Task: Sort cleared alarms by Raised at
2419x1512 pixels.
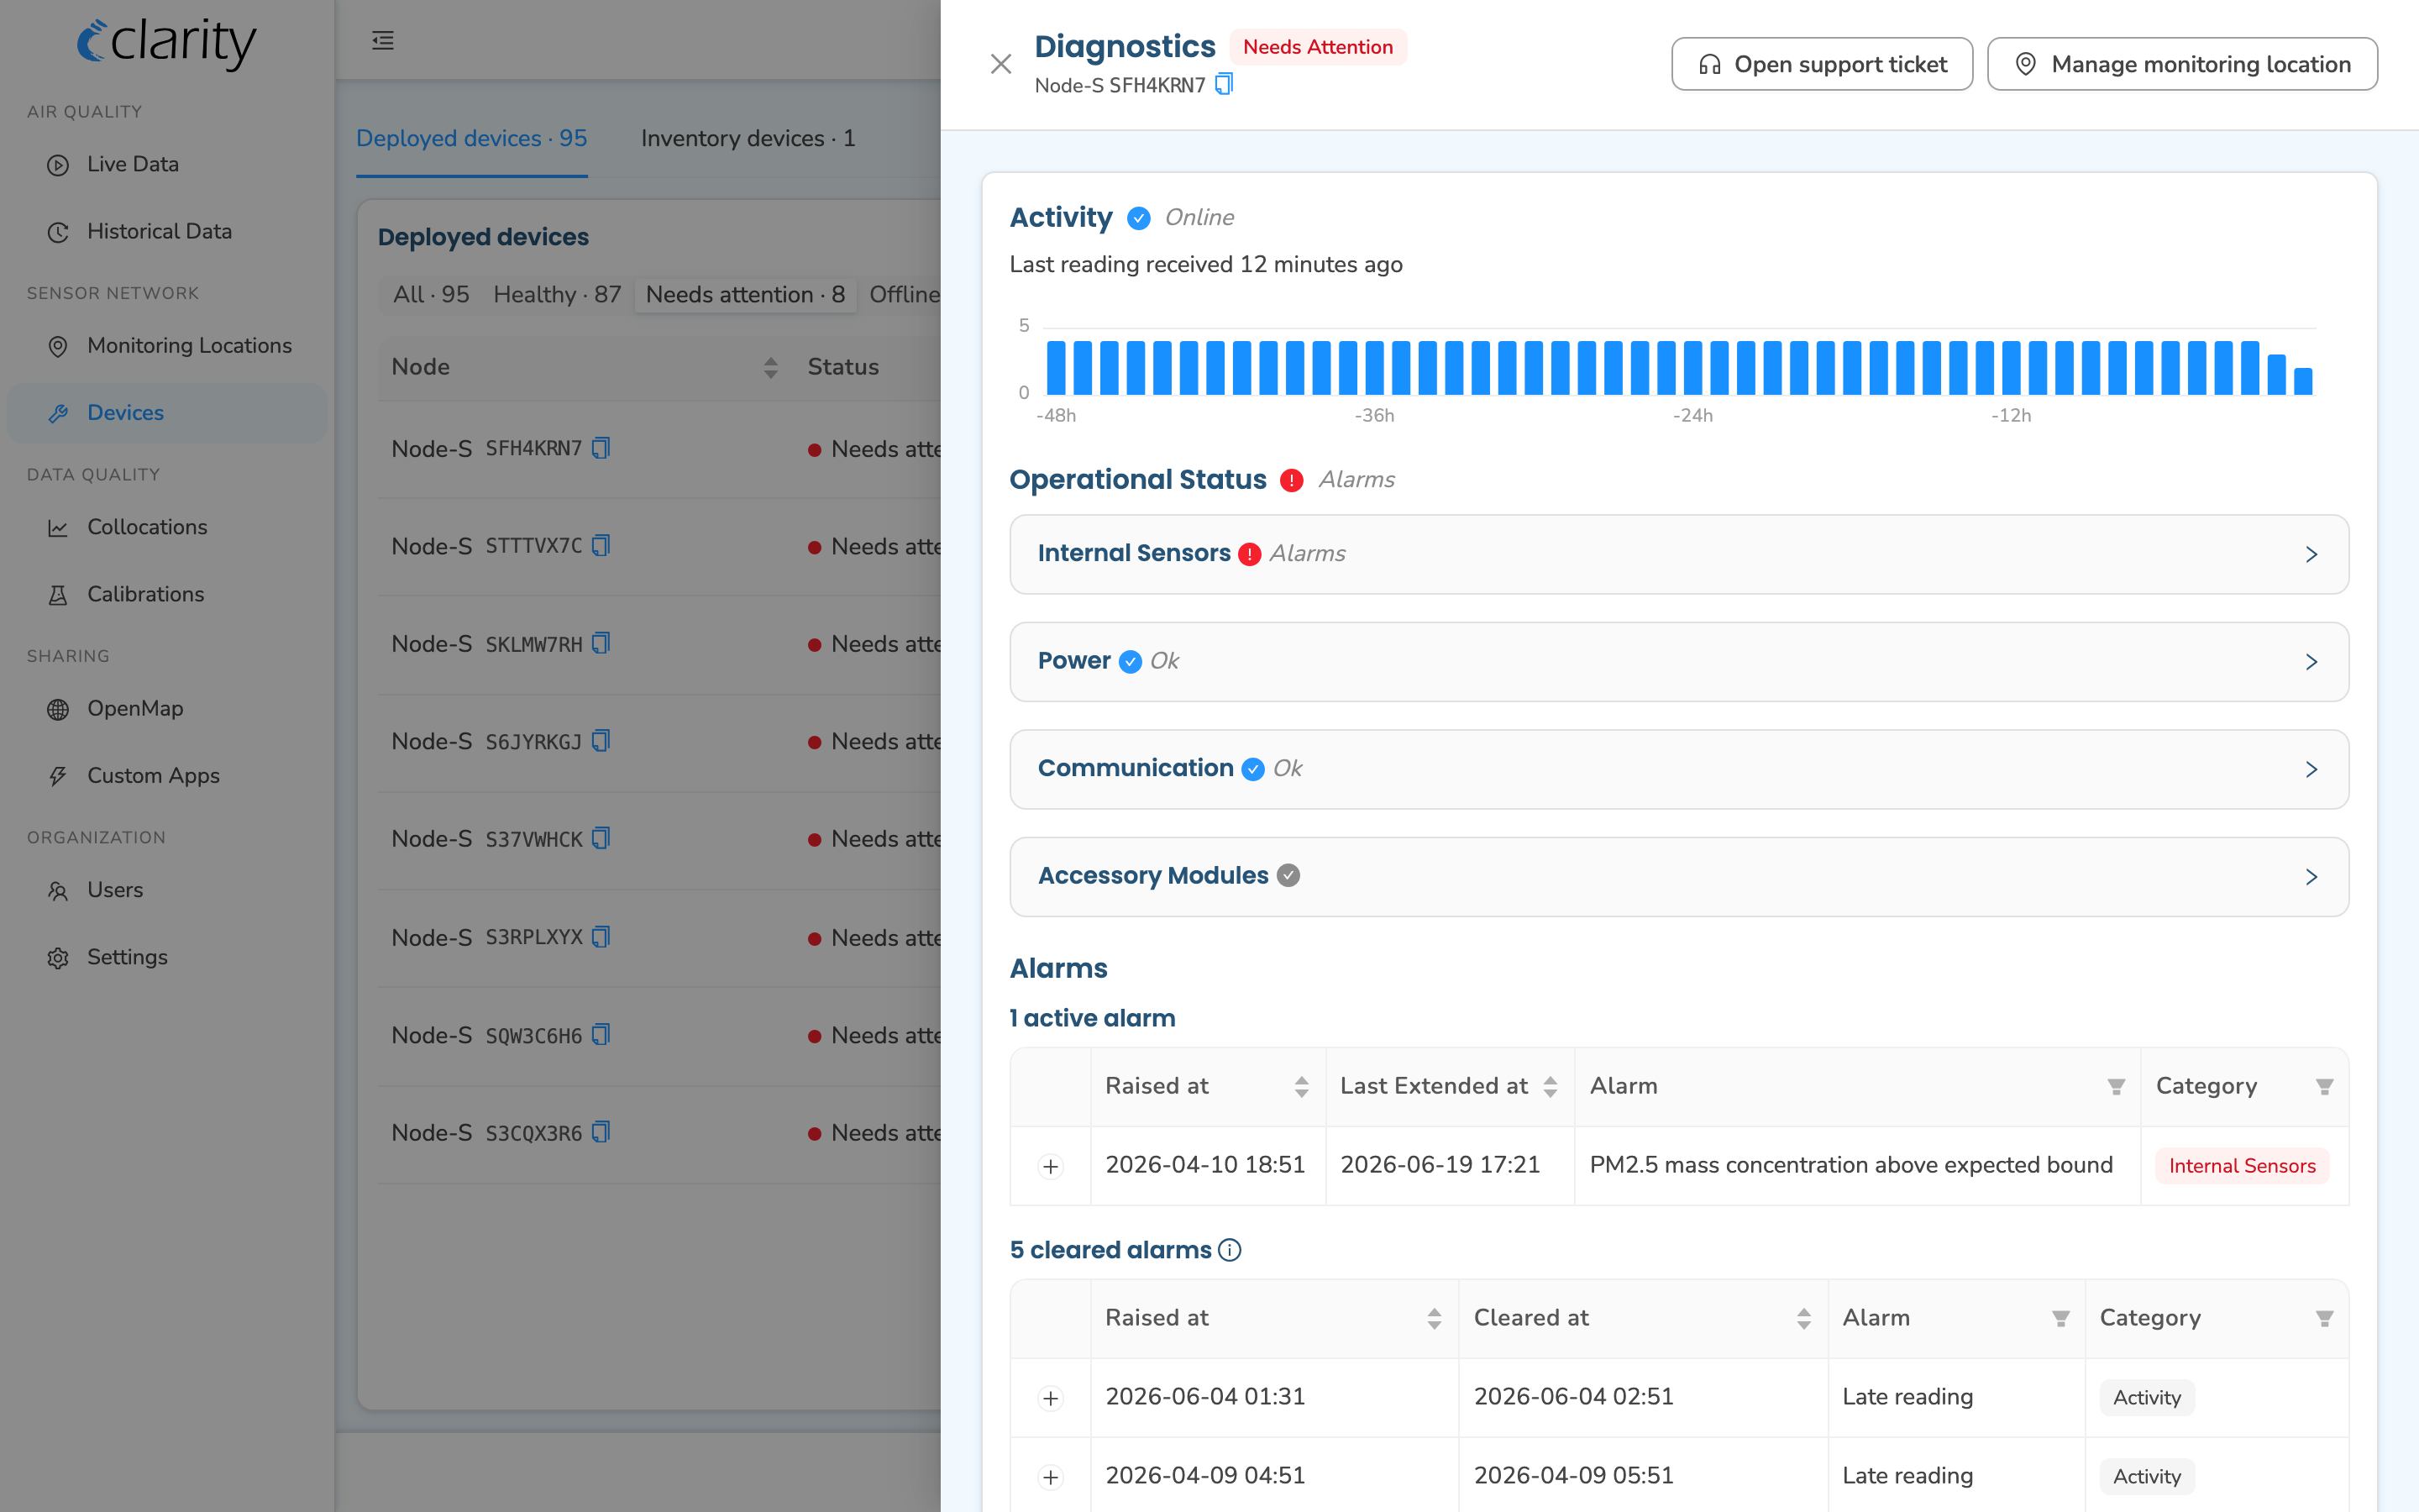Action: (1435, 1319)
